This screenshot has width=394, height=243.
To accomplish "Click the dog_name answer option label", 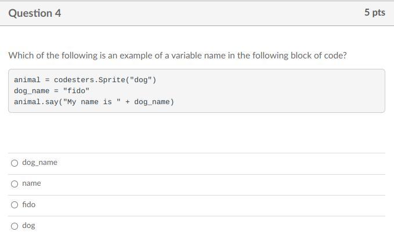I will click(x=39, y=163).
